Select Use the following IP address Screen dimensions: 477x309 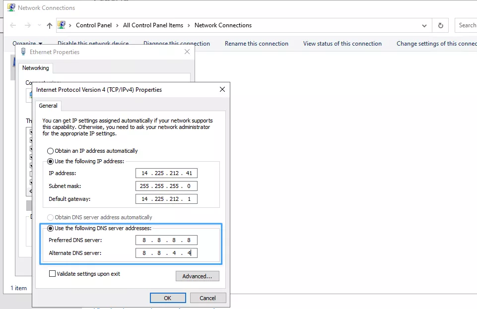(x=50, y=161)
